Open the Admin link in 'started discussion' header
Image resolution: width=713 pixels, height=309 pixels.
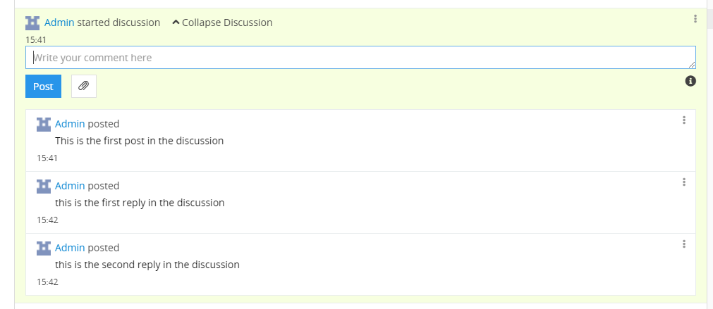(59, 23)
